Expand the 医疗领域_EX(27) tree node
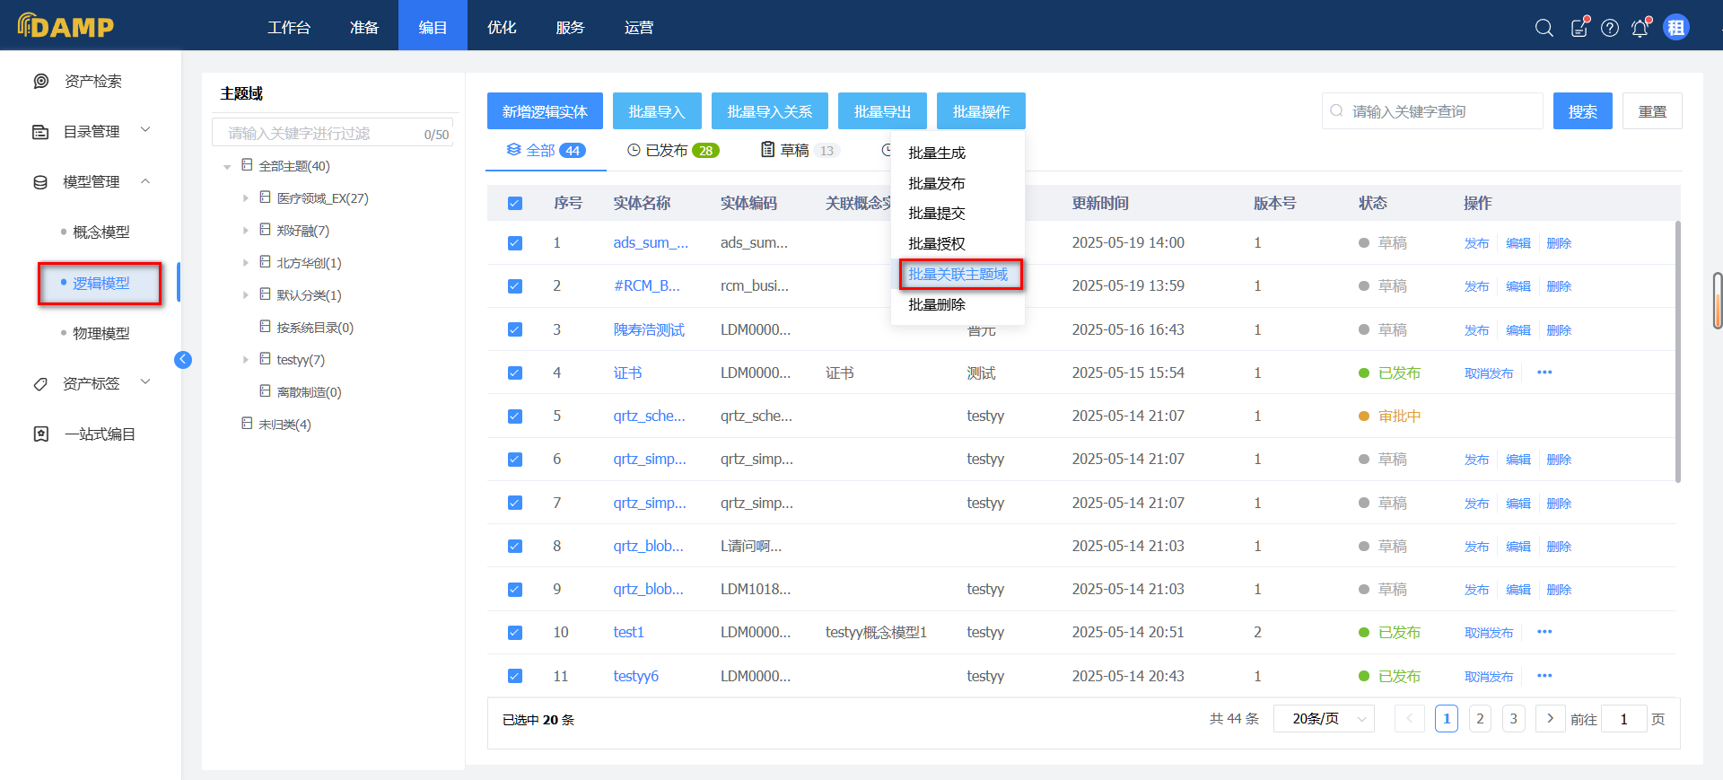 point(246,198)
